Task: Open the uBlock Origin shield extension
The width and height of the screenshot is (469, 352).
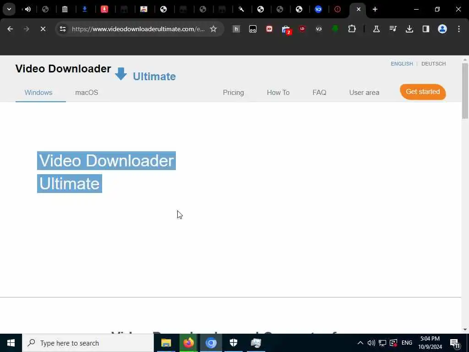Action: point(302,29)
